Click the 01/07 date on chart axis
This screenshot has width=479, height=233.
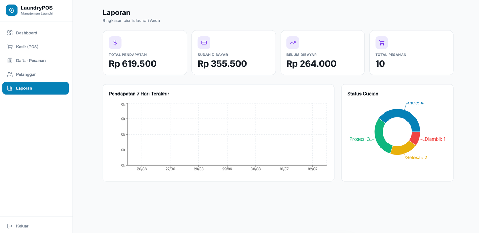[284, 169]
